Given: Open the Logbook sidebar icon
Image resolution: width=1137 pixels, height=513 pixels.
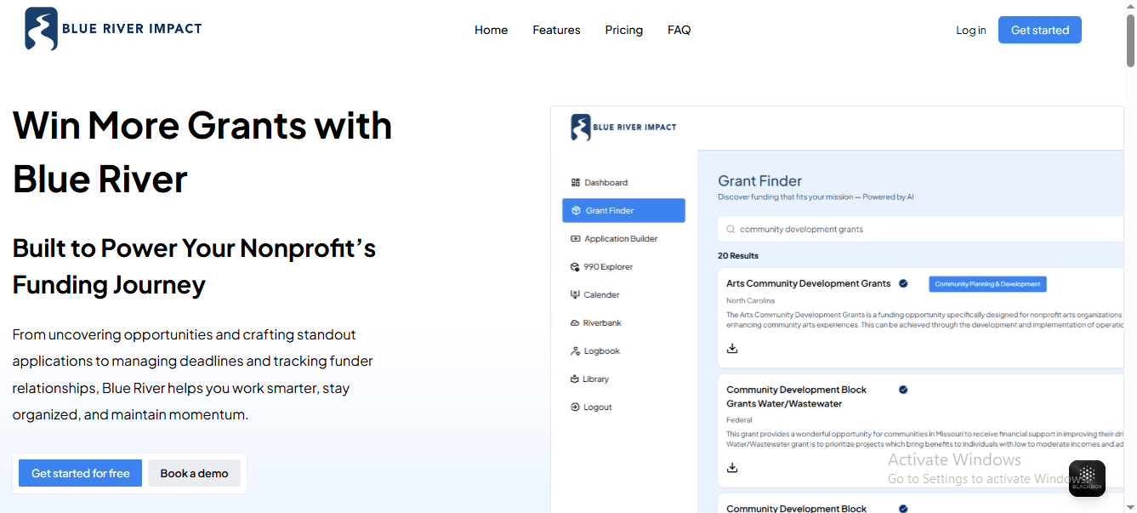Looking at the screenshot, I should [576, 351].
